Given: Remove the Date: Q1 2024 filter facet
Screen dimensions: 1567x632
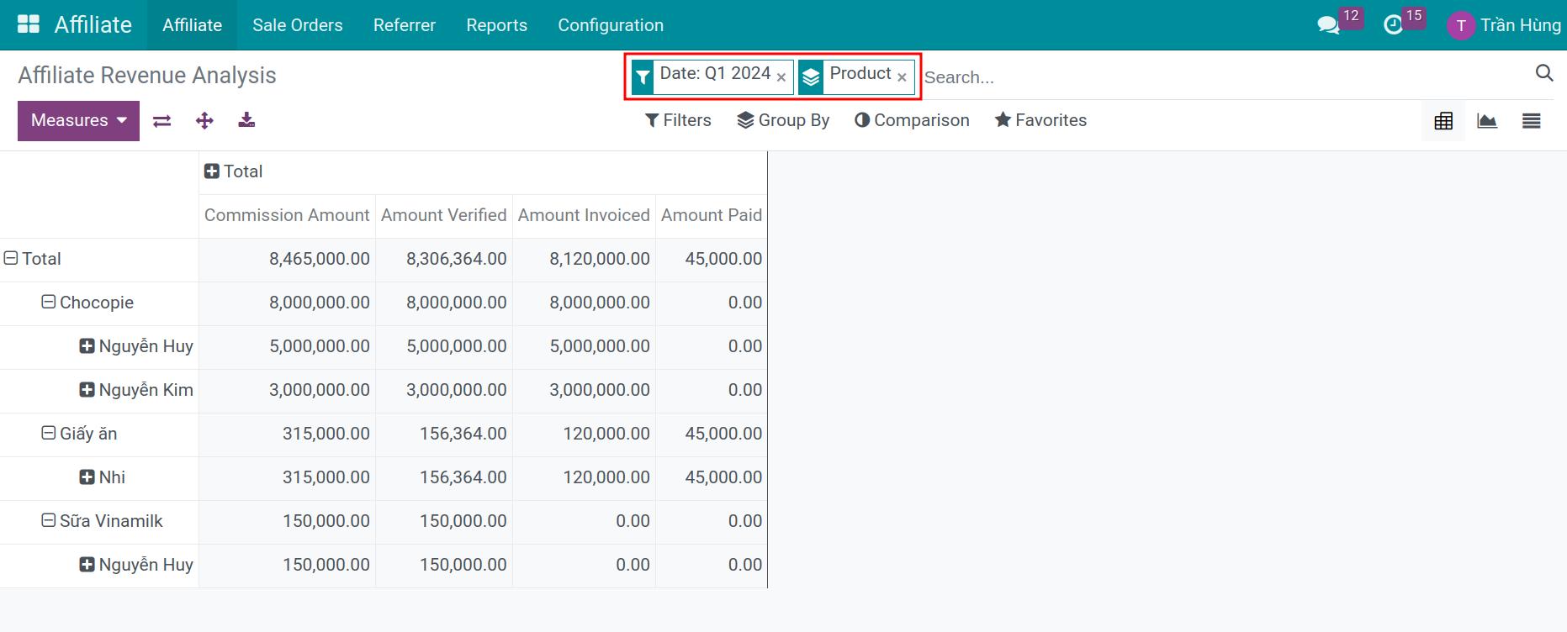Looking at the screenshot, I should pyautogui.click(x=781, y=77).
